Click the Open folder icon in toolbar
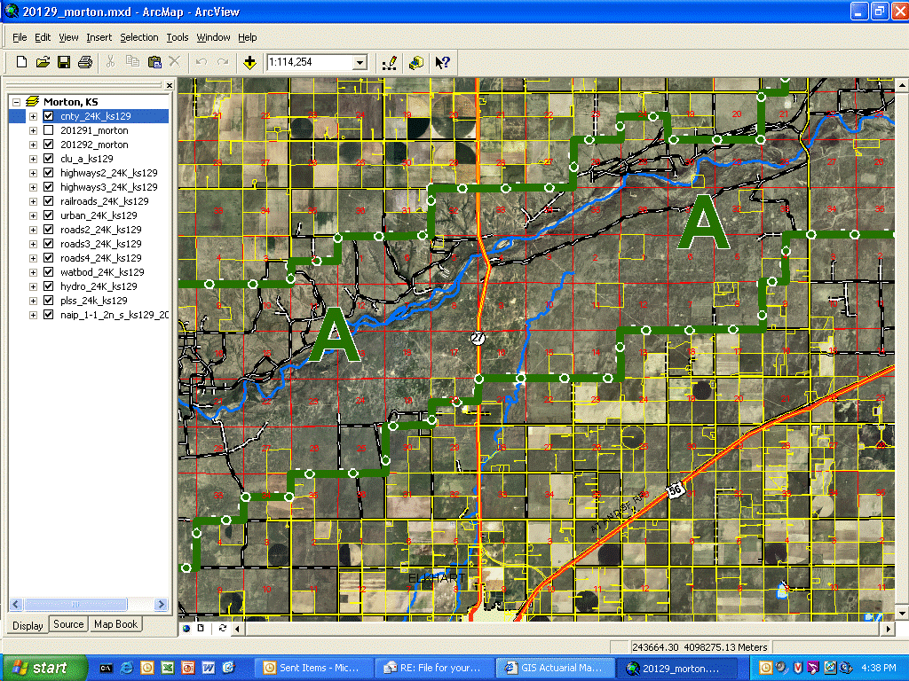This screenshot has height=681, width=909. tap(43, 62)
